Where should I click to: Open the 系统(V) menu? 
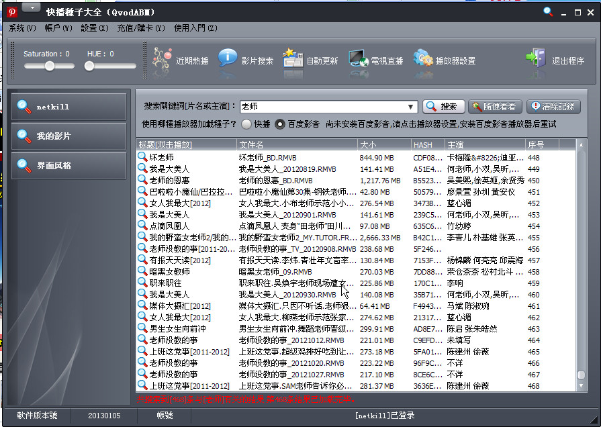(x=22, y=28)
